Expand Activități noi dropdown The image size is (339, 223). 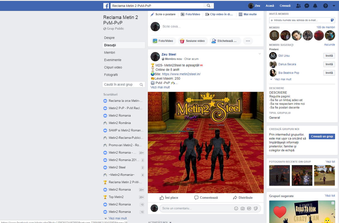[x=160, y=222]
